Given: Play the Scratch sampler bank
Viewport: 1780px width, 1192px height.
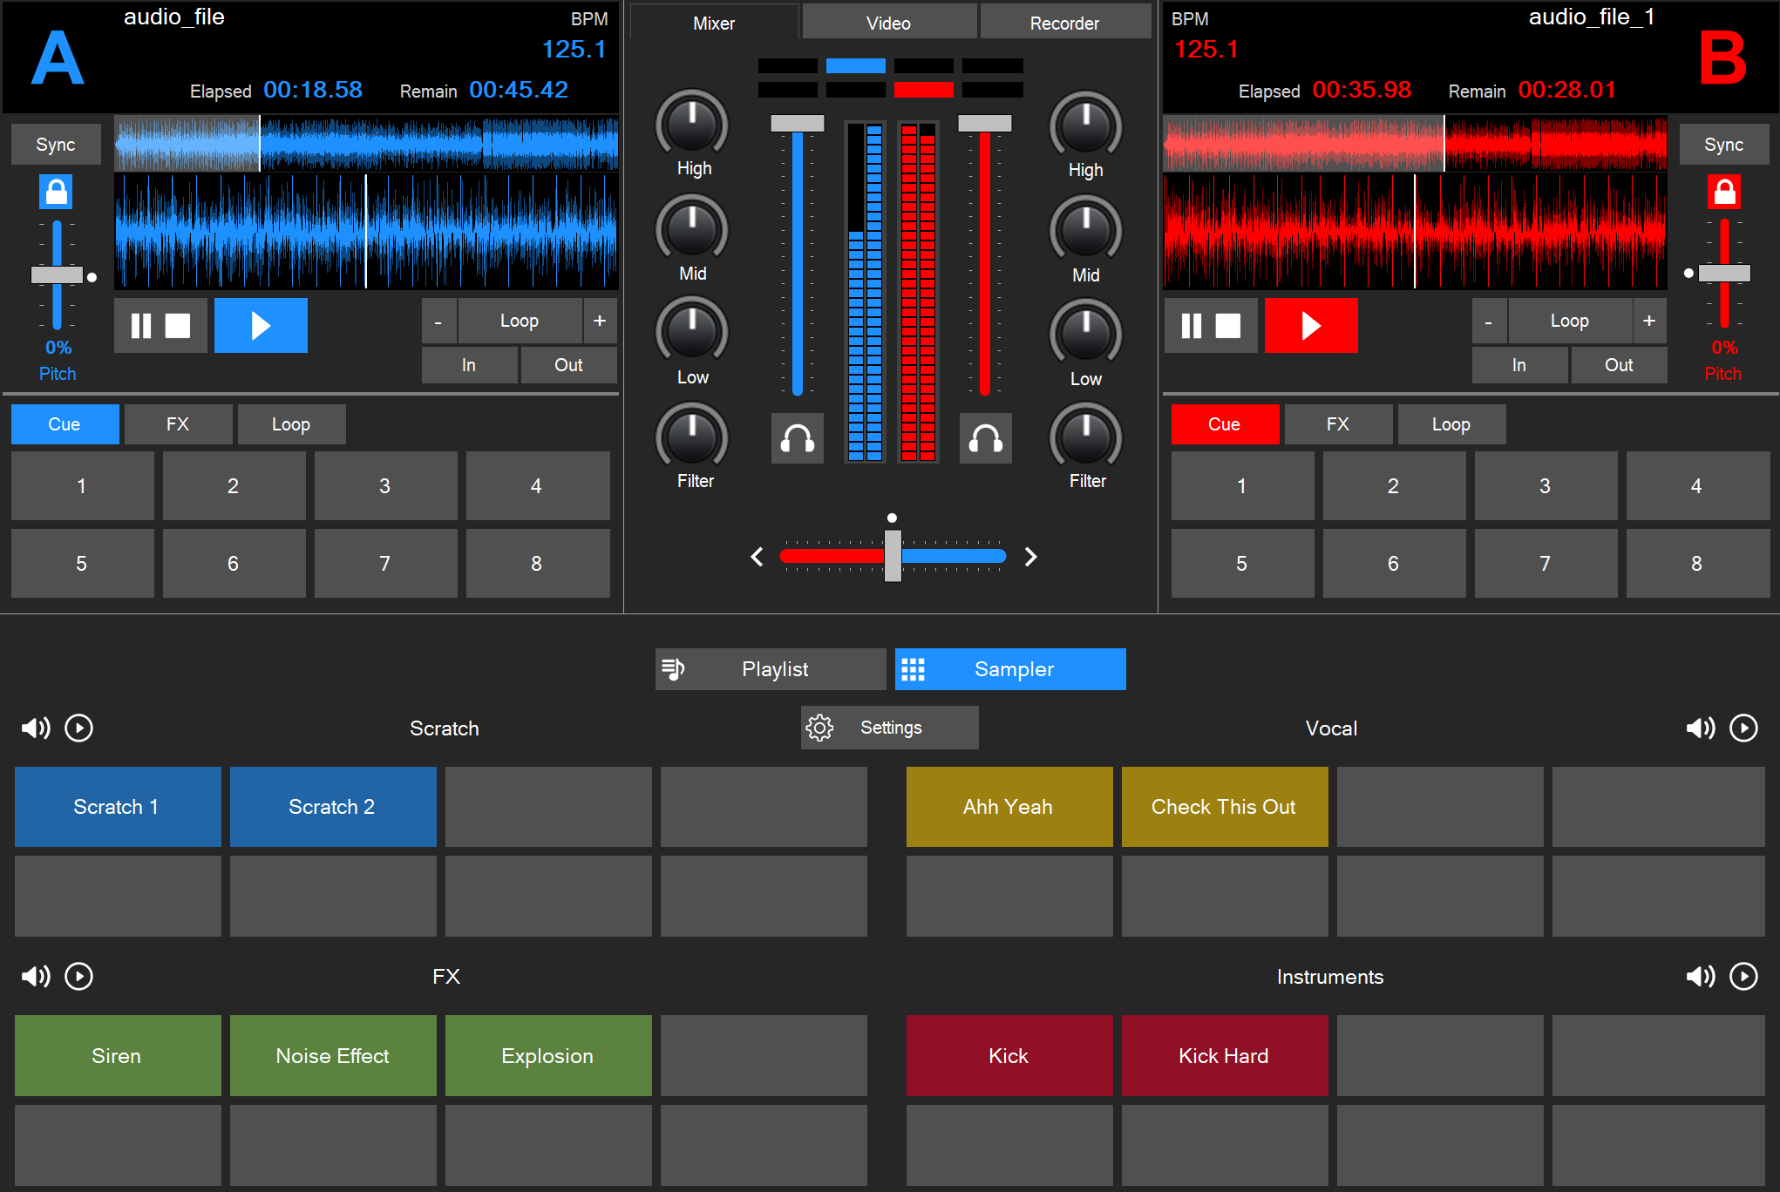Looking at the screenshot, I should (79, 728).
